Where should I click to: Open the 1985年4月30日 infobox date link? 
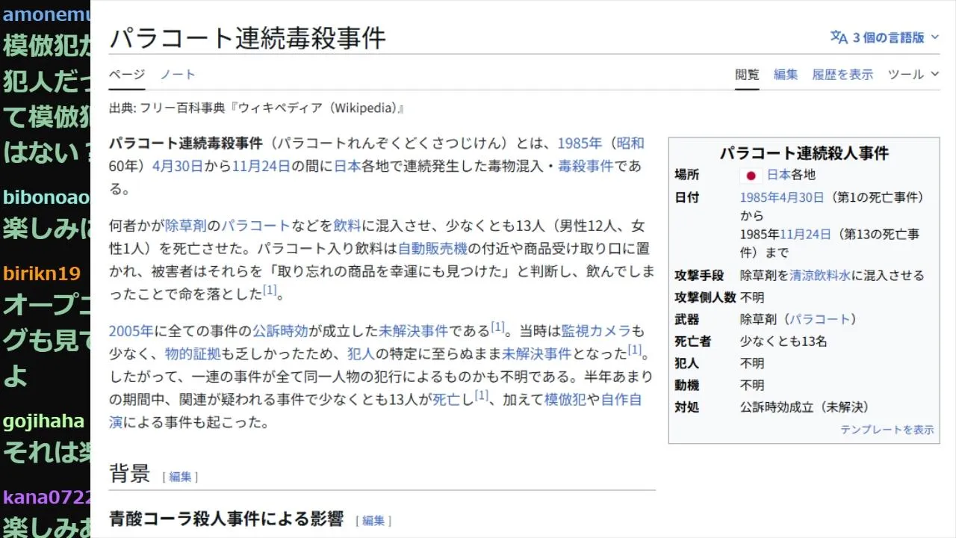[x=782, y=197]
